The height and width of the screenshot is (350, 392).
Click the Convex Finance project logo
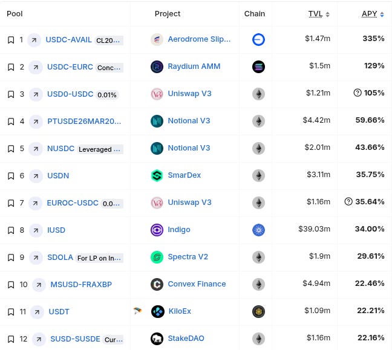point(157,284)
